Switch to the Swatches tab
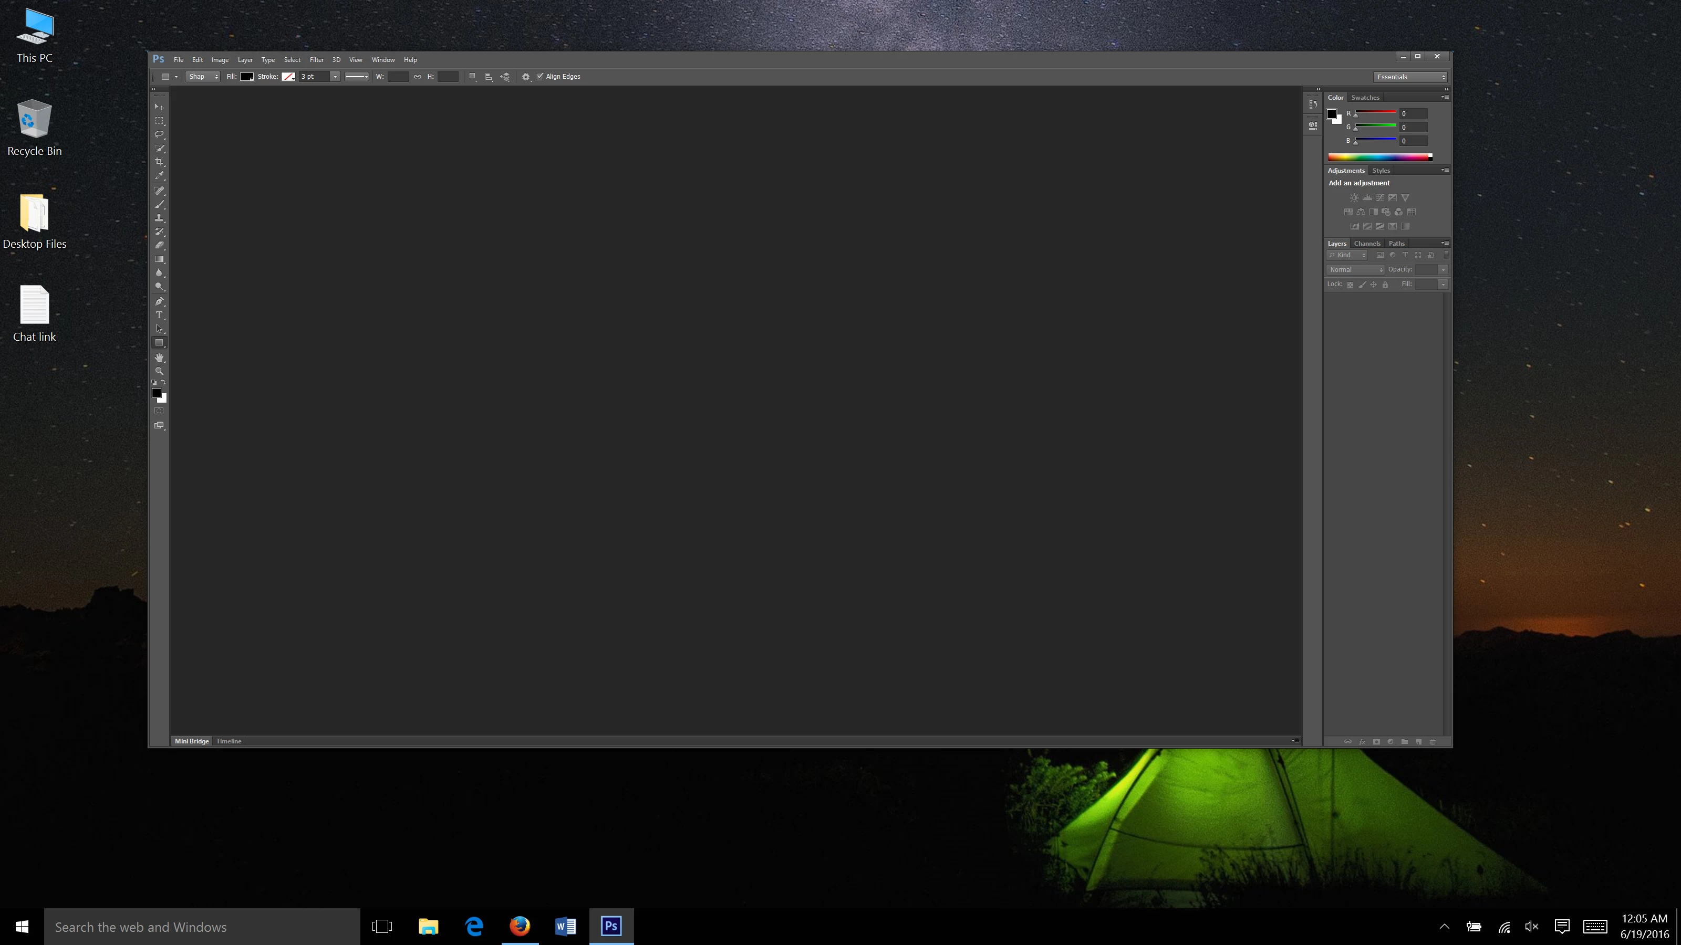 [1365, 97]
